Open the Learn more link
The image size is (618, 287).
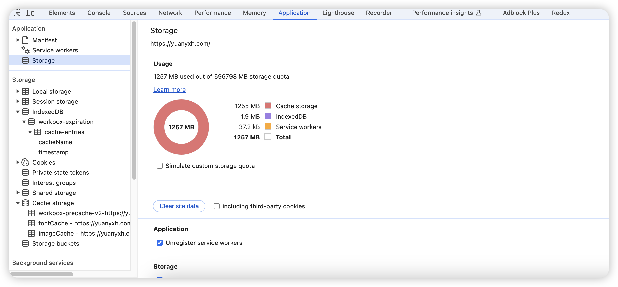[169, 90]
